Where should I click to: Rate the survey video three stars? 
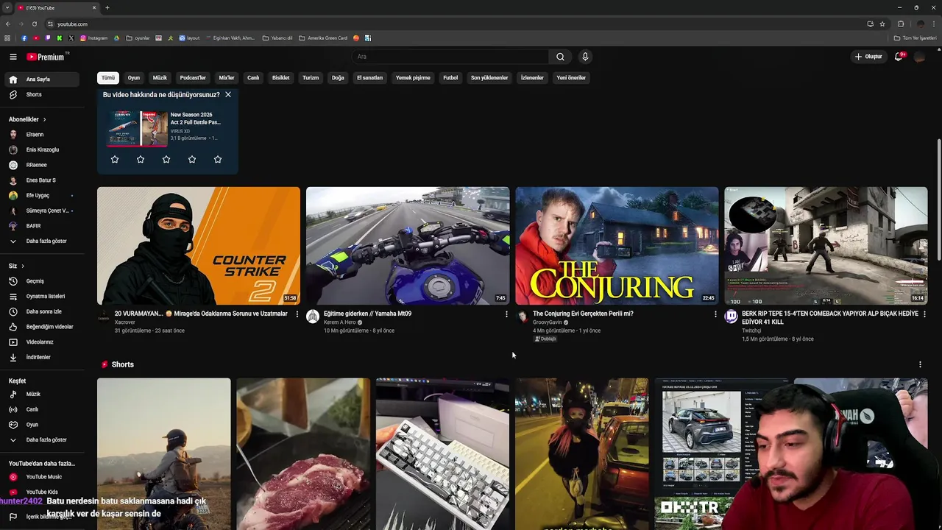[x=166, y=159]
